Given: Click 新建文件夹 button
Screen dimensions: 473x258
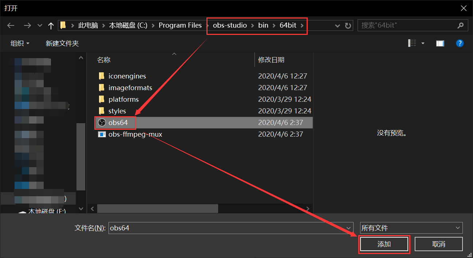Looking at the screenshot, I should point(62,43).
